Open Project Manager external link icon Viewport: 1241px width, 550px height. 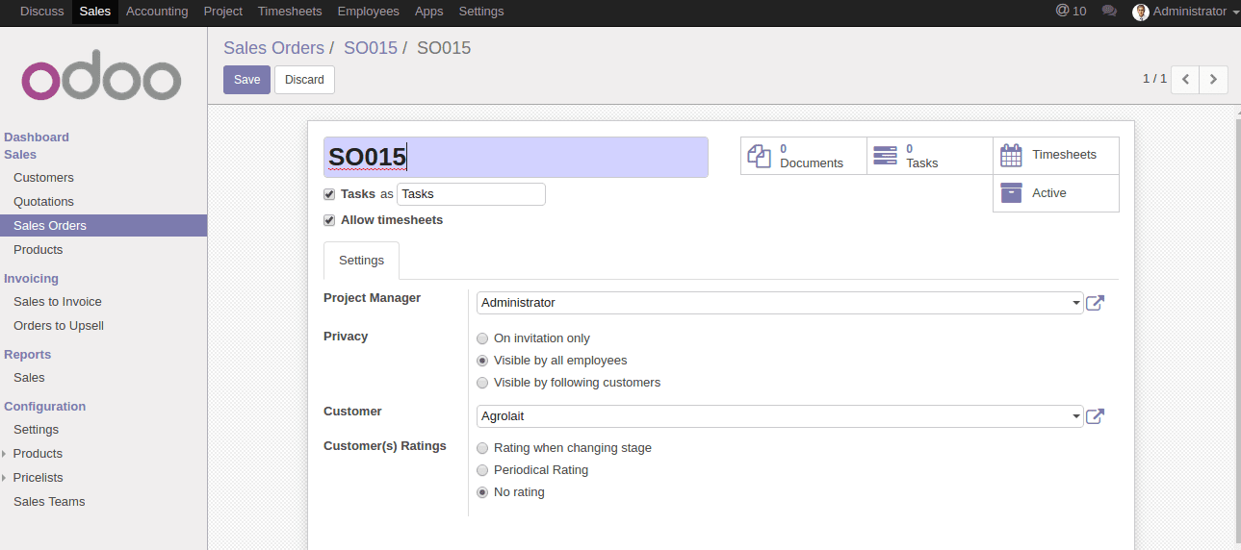point(1096,303)
